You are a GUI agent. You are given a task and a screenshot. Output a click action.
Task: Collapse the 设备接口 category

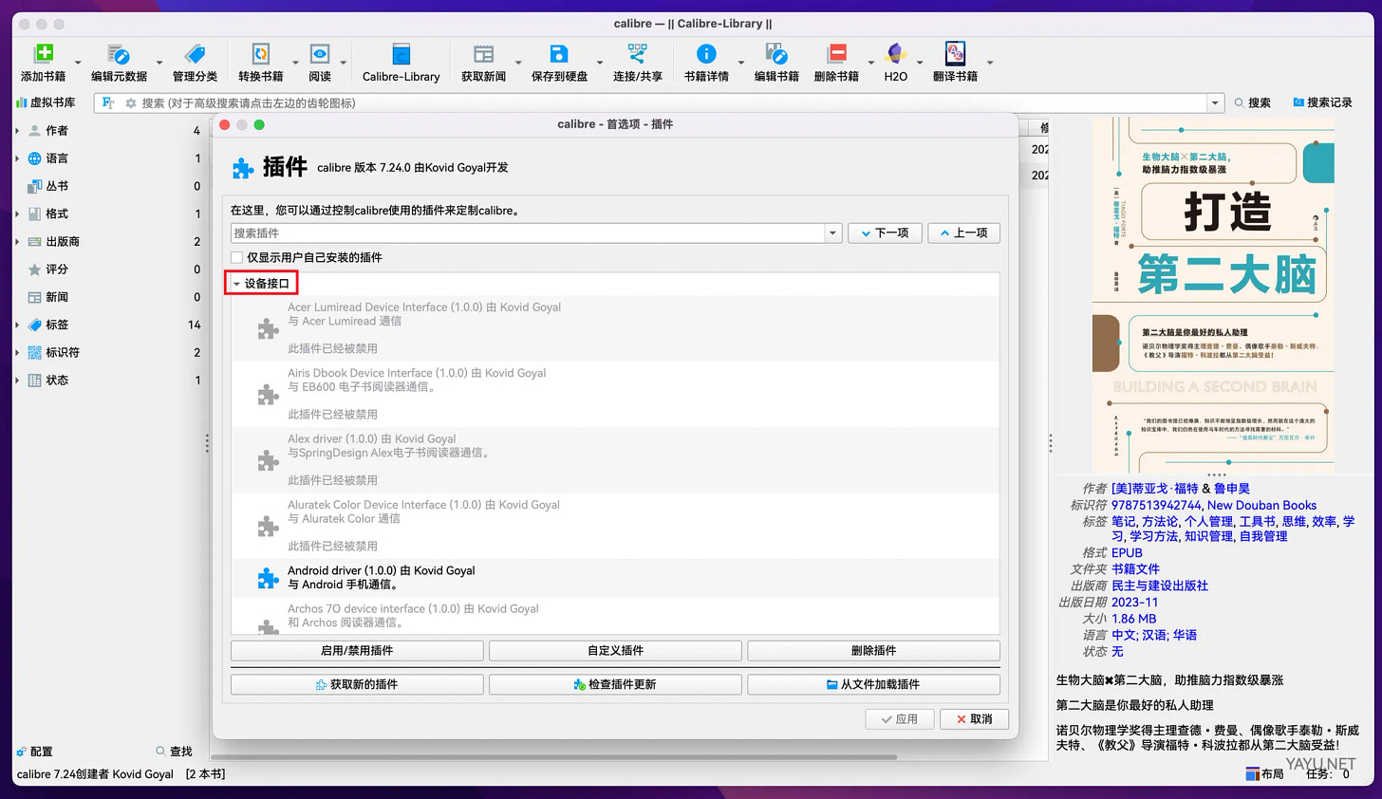tap(237, 284)
